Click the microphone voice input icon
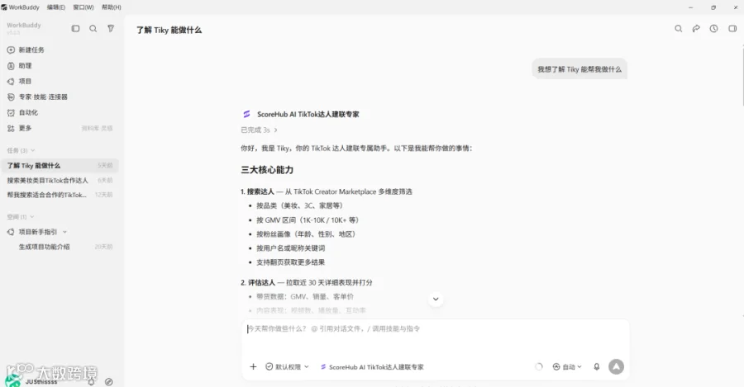The image size is (744, 387). point(596,366)
